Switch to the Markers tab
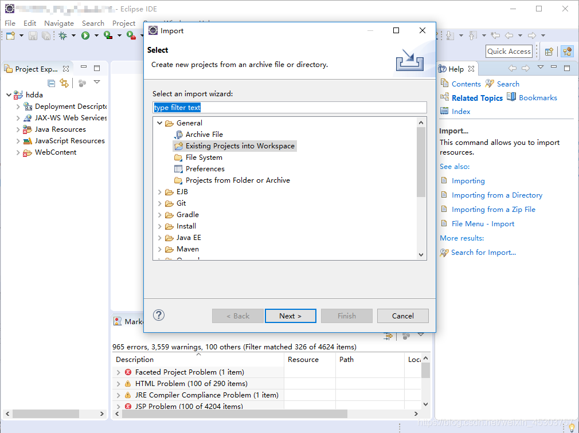 click(x=128, y=322)
